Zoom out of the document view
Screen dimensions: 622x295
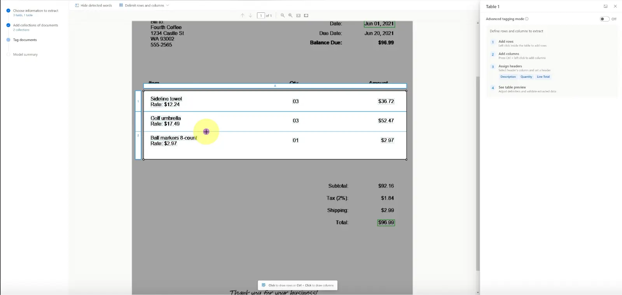[x=283, y=16]
